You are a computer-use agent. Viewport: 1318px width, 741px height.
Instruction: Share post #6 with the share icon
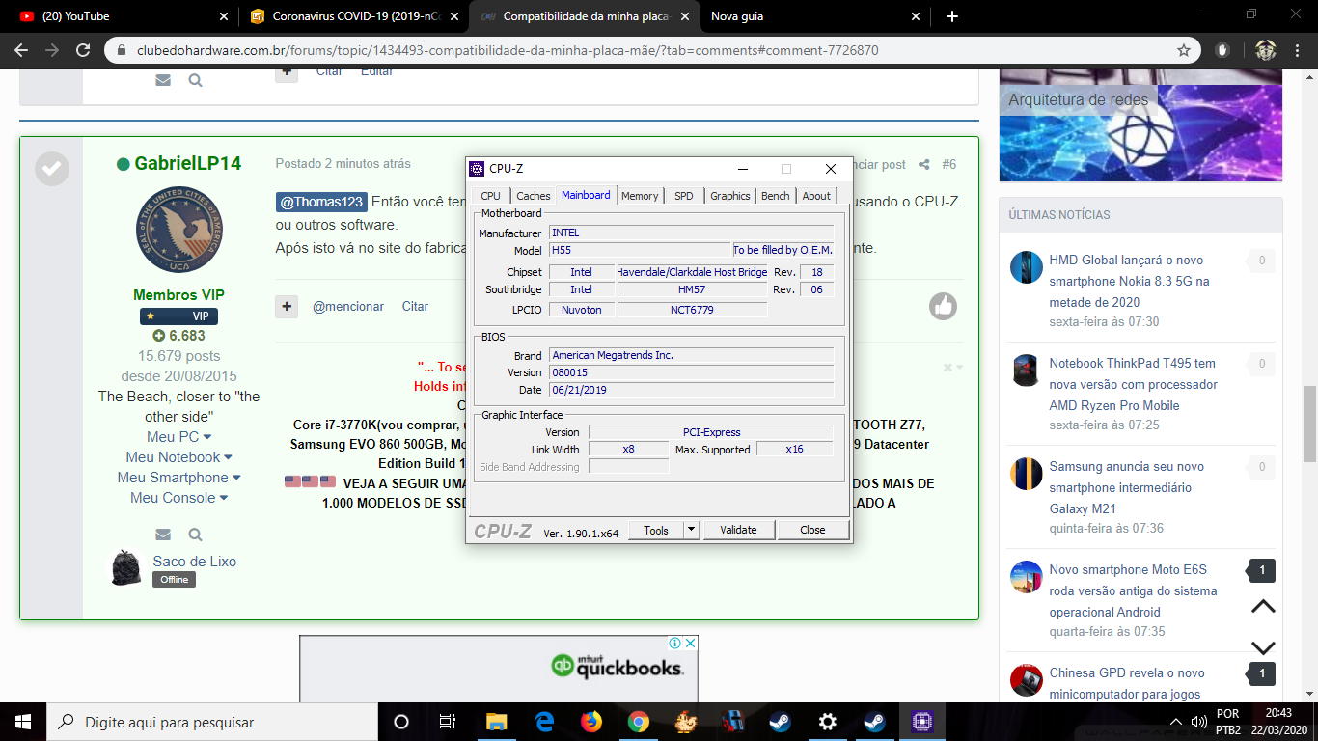pyautogui.click(x=923, y=164)
